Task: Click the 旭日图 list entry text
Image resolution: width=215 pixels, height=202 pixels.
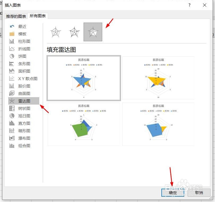Action: (24, 116)
